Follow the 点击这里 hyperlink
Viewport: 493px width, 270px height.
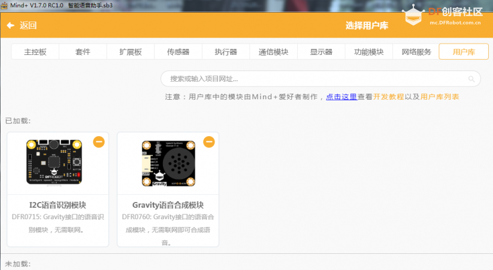[x=341, y=97]
